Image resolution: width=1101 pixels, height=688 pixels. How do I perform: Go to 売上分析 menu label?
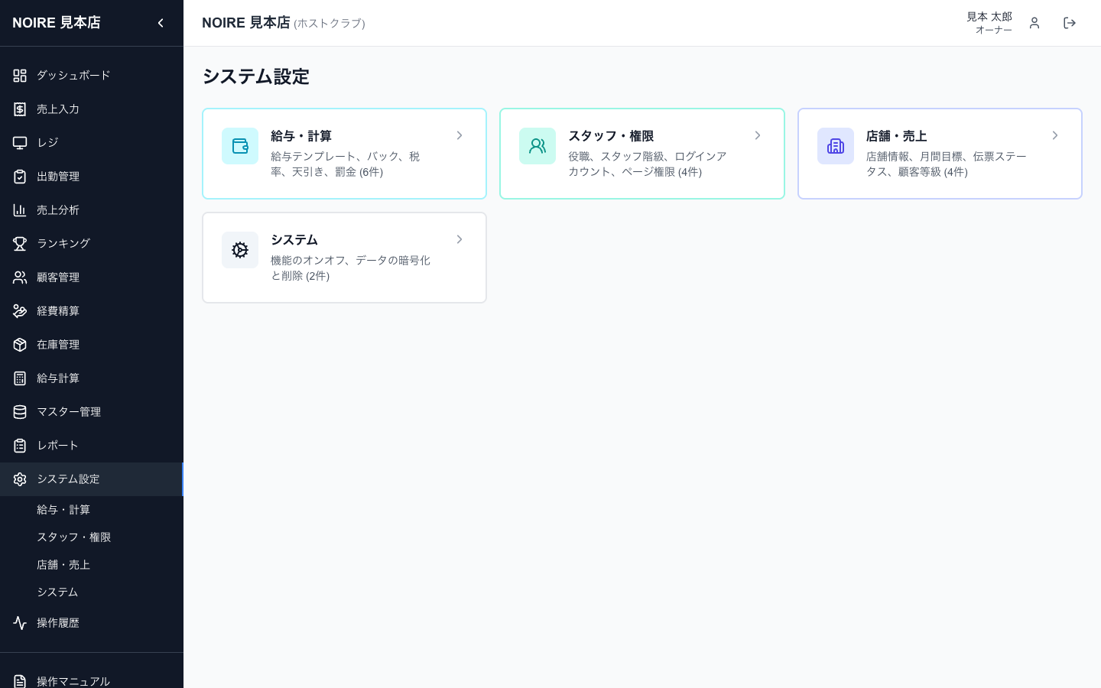[x=58, y=210]
